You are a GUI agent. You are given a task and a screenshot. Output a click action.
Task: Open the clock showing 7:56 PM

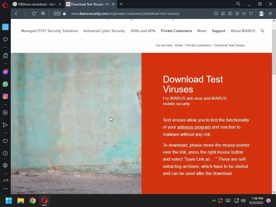pos(256,201)
